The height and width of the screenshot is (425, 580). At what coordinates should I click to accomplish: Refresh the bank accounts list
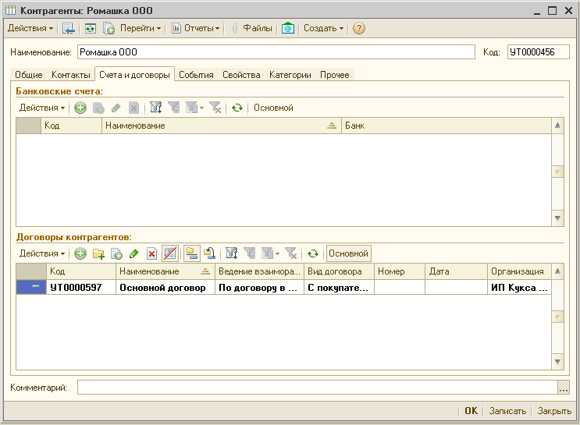(x=237, y=108)
